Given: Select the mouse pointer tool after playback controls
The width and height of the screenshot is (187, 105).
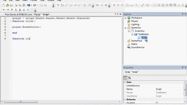Looking at the screenshot, I should 114,5.
